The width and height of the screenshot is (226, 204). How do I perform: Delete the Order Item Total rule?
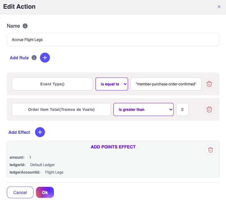tap(210, 110)
